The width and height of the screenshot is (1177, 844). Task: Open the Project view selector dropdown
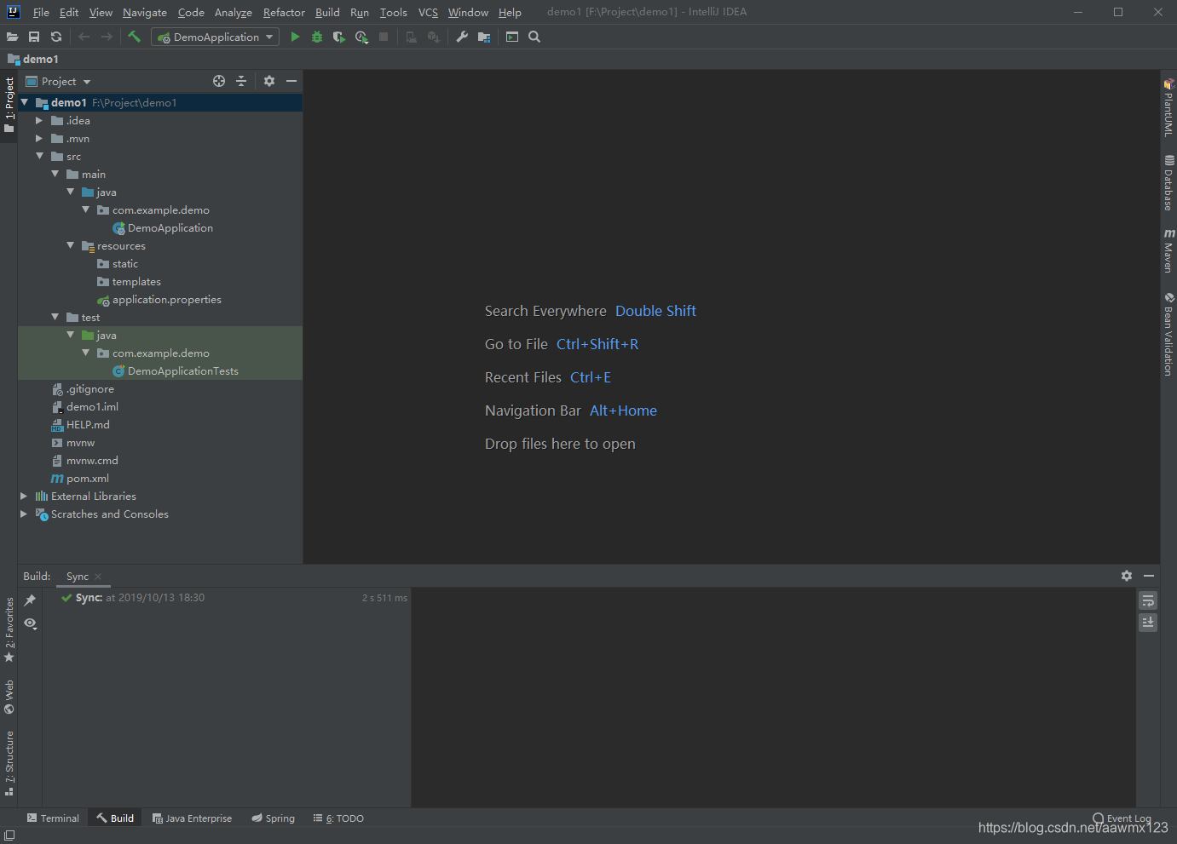click(59, 81)
